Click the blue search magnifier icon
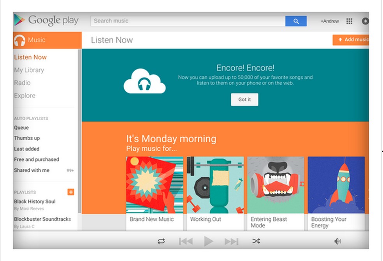 point(296,21)
